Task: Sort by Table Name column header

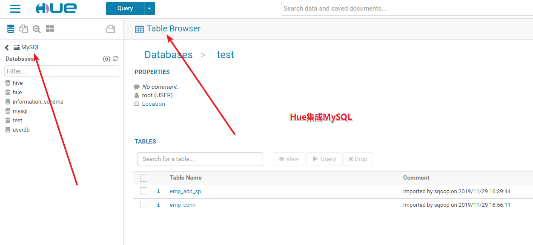Action: 186,178
